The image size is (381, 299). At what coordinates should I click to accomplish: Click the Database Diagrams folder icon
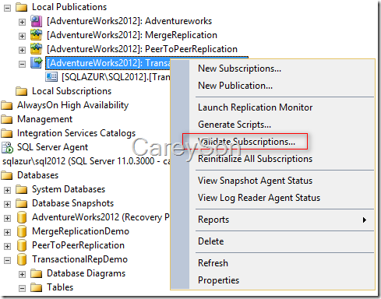click(x=36, y=273)
